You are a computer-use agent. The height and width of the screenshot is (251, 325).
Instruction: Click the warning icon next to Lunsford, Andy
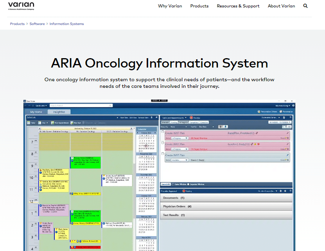[x=255, y=144]
